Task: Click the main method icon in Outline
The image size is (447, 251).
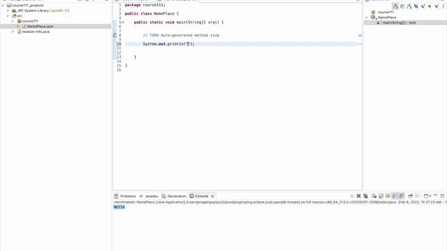Action: tap(379, 22)
